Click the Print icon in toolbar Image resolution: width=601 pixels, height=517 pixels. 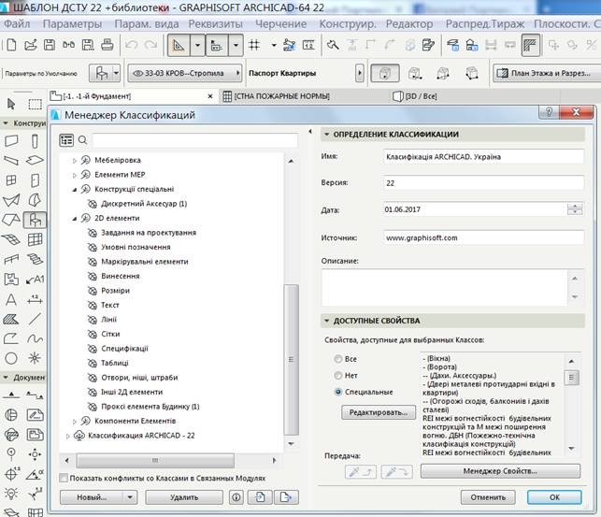[x=107, y=45]
